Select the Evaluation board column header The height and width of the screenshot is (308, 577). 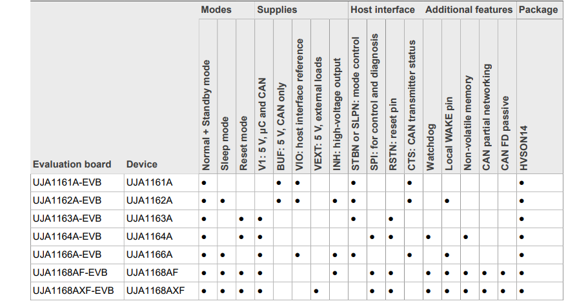(72, 164)
